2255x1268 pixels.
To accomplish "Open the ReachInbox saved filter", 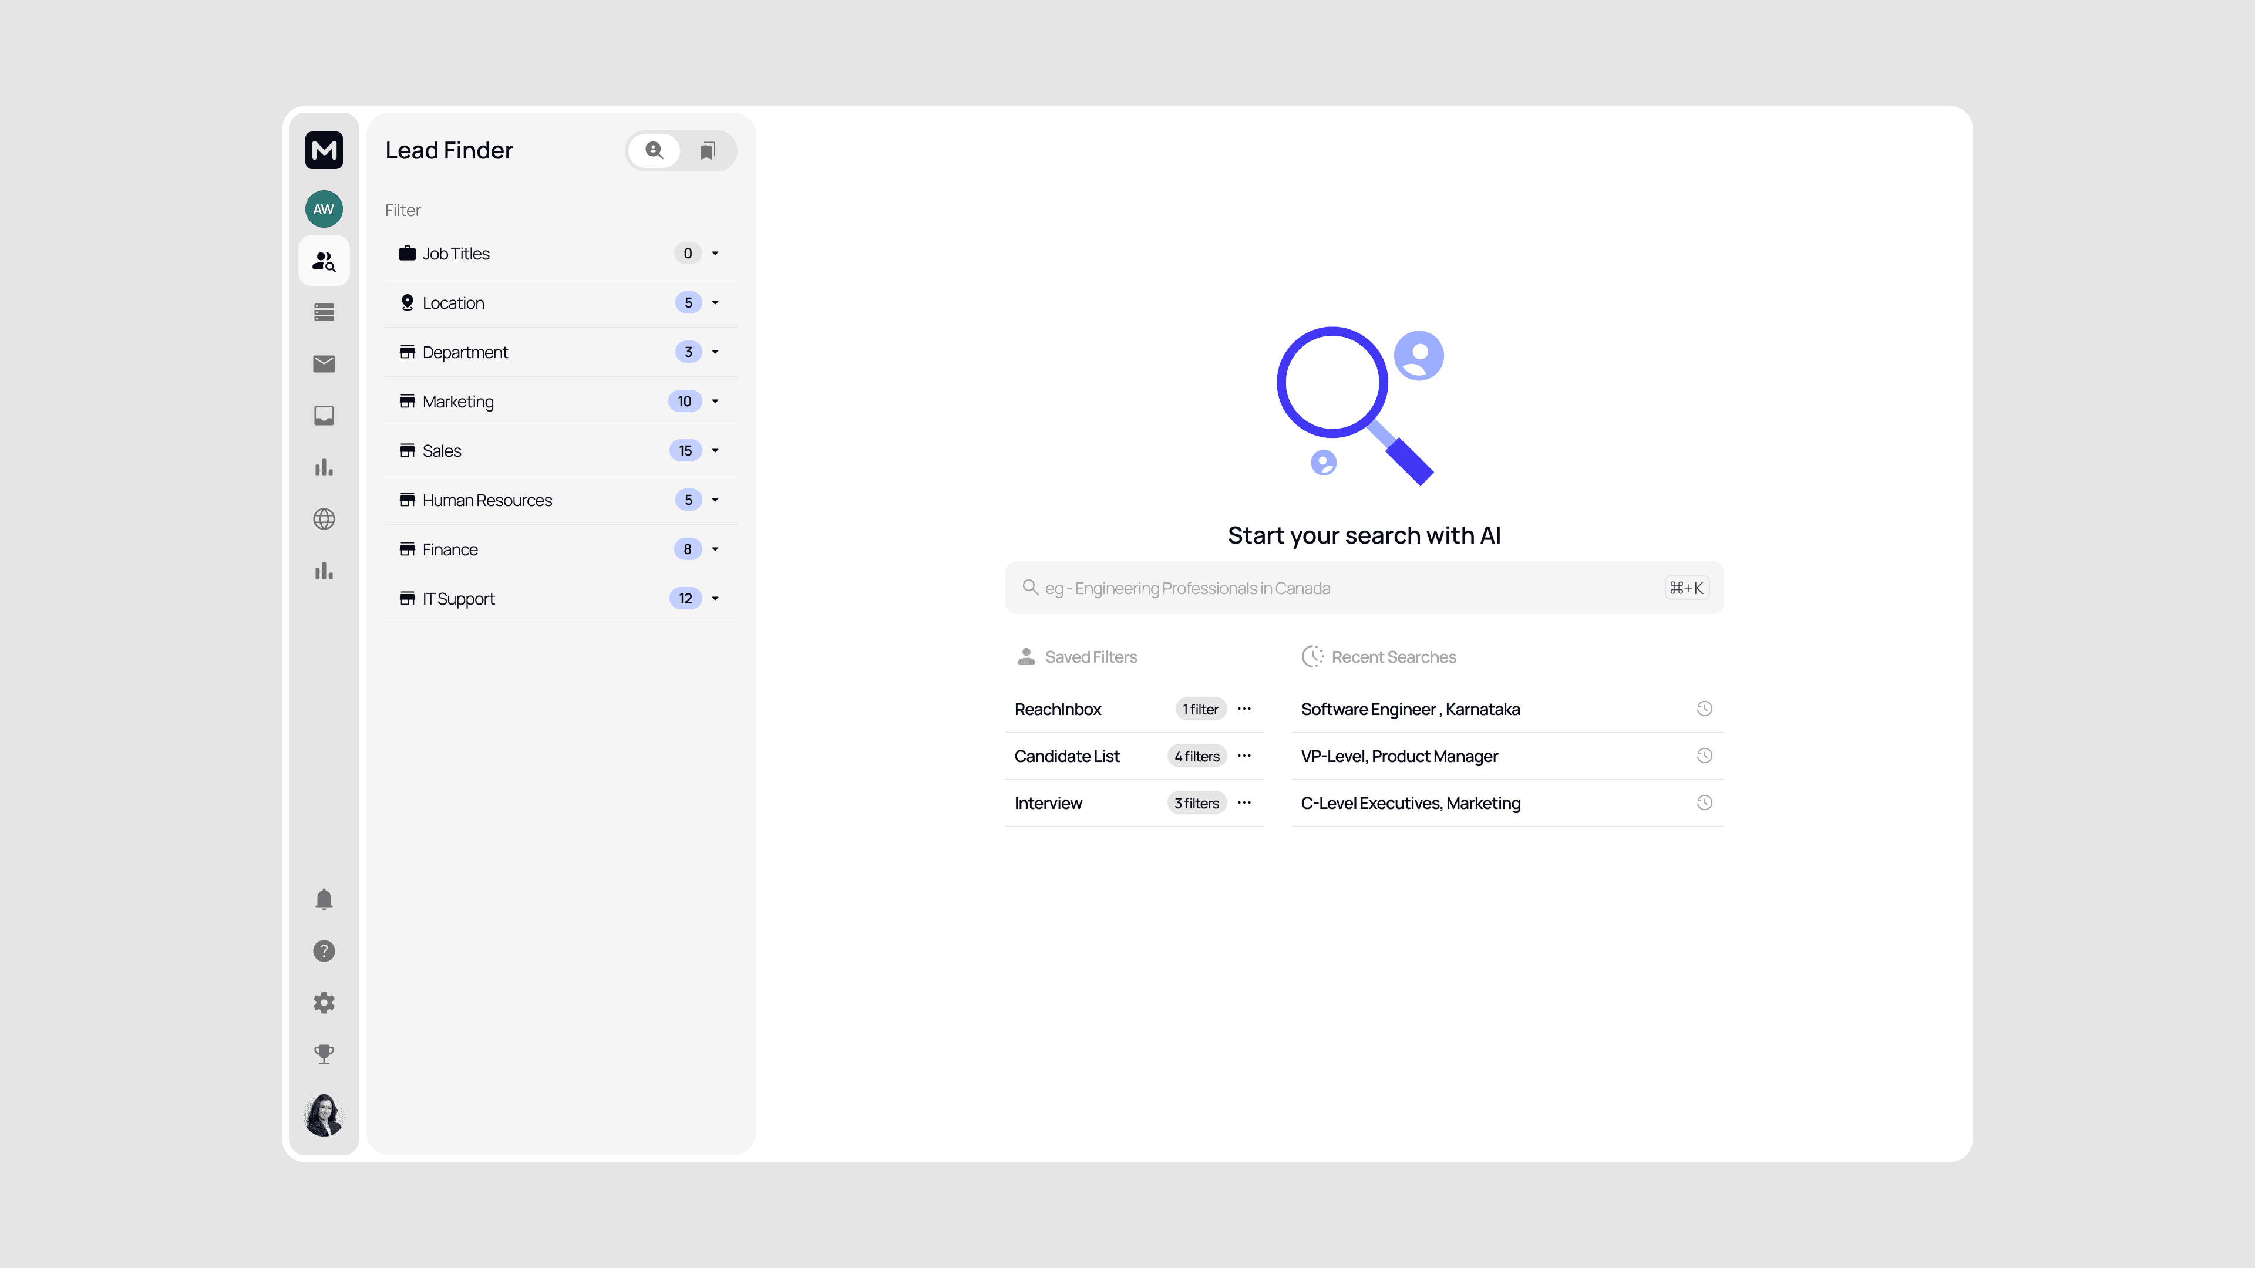I will point(1058,710).
